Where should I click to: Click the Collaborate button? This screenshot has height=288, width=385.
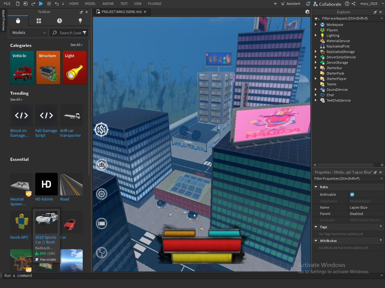(327, 4)
